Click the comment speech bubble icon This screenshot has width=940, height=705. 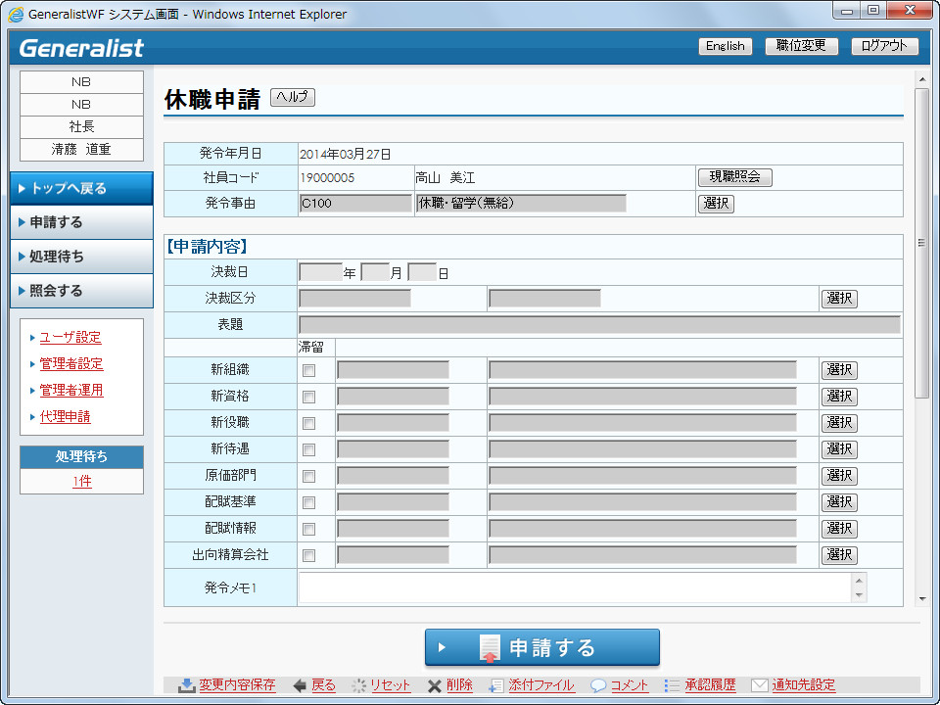[x=598, y=685]
